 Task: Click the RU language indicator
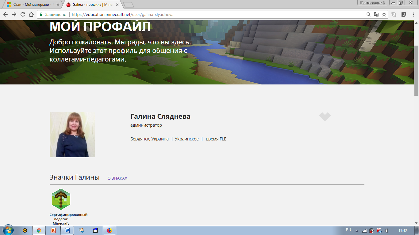click(x=348, y=230)
